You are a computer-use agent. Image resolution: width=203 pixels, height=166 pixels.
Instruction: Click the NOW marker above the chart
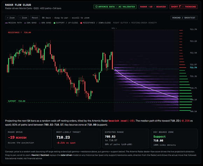(x=114, y=28)
